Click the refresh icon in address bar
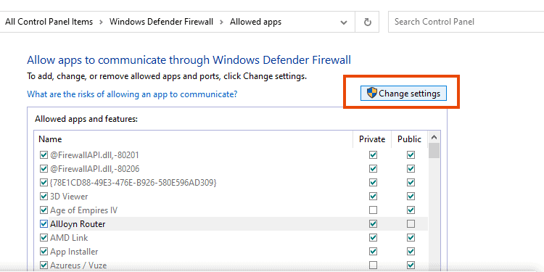Image resolution: width=544 pixels, height=272 pixels. (x=368, y=22)
